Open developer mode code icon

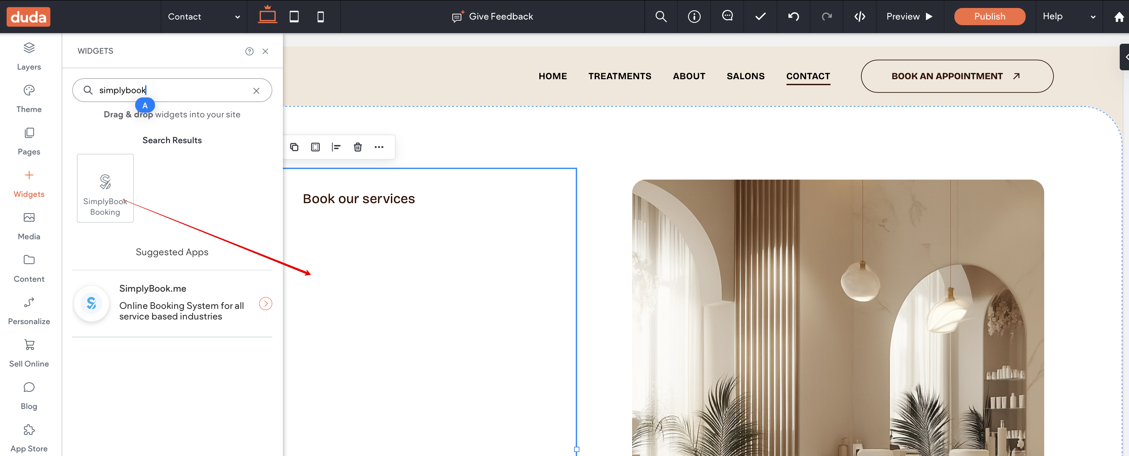pos(859,17)
